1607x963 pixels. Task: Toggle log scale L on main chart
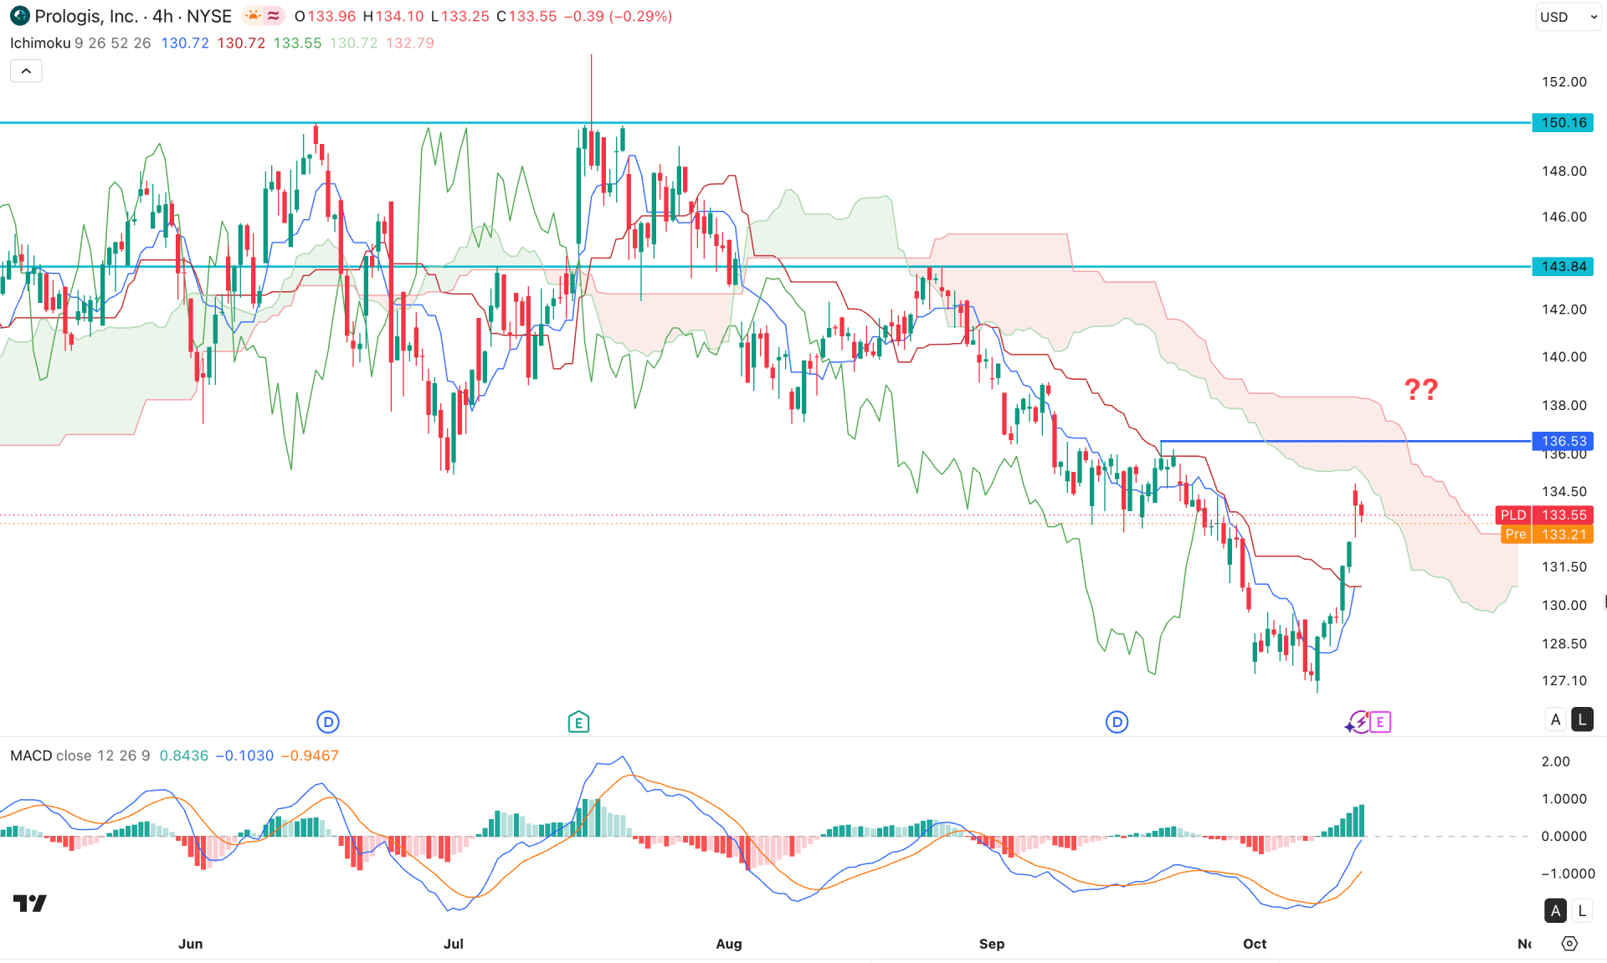click(1582, 720)
